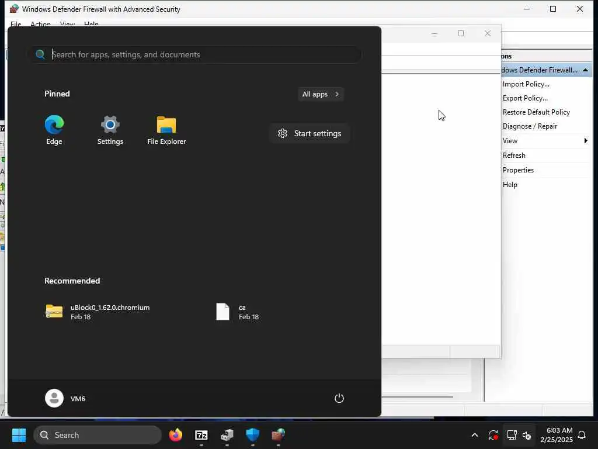Image resolution: width=598 pixels, height=449 pixels.
Task: Open the network tray icon
Action: [x=512, y=435]
